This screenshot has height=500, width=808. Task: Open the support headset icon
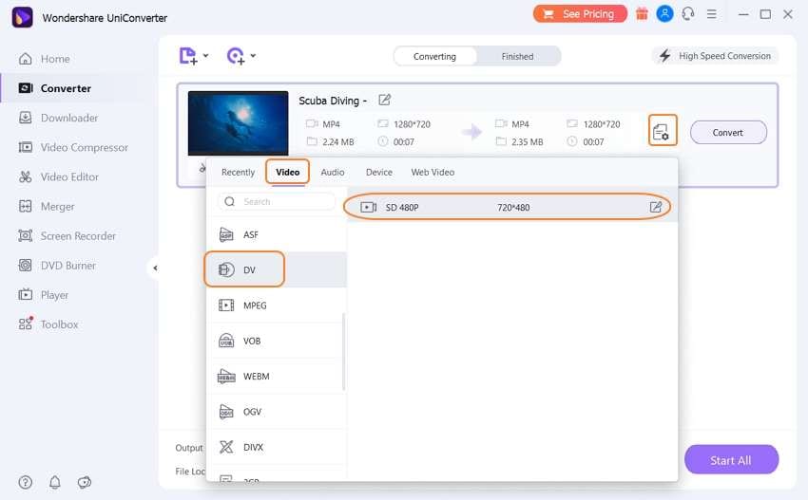[688, 14]
